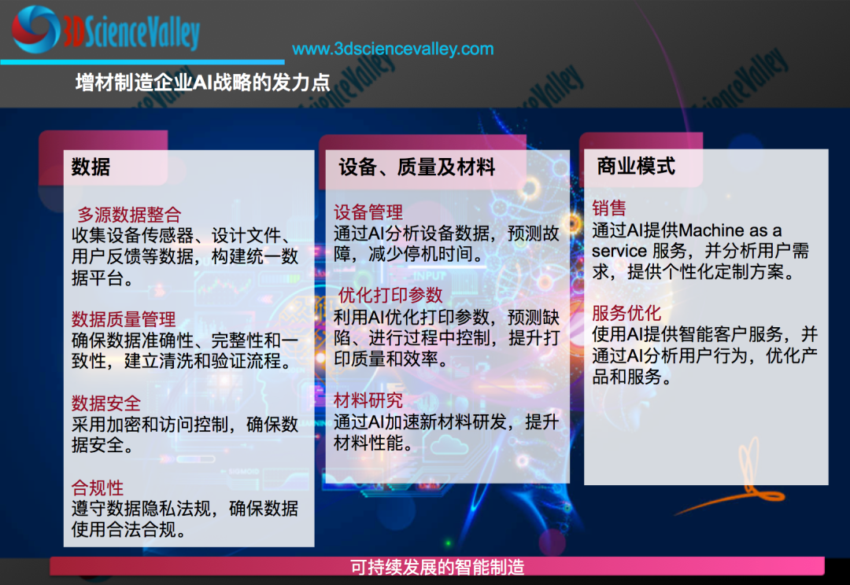Select the 设备、质量及材料 column header
The width and height of the screenshot is (850, 585).
tap(417, 167)
